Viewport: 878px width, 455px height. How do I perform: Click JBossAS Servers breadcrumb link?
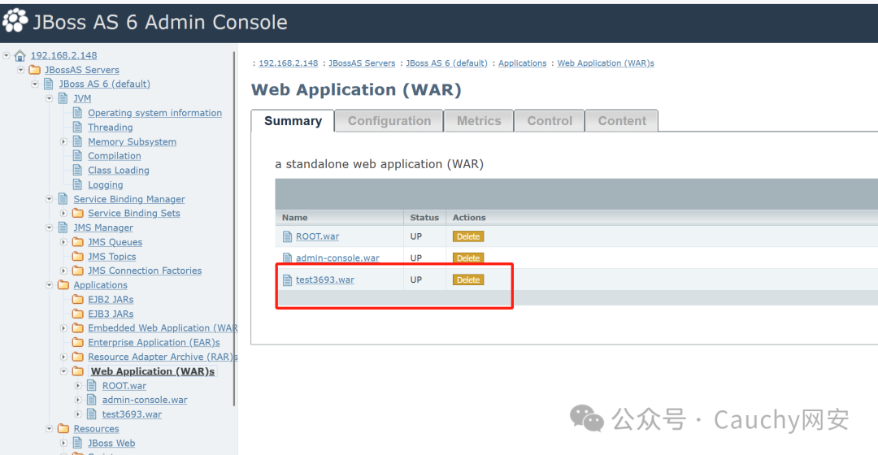coord(362,63)
